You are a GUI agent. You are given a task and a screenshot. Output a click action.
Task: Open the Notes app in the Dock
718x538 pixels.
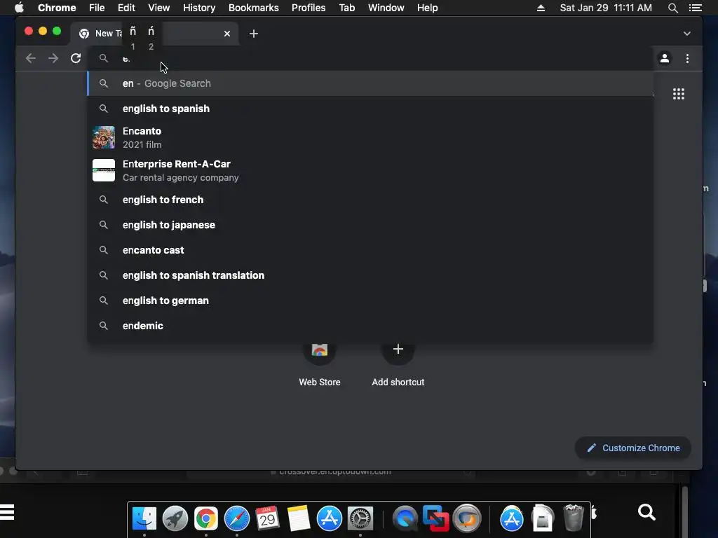[x=299, y=518]
